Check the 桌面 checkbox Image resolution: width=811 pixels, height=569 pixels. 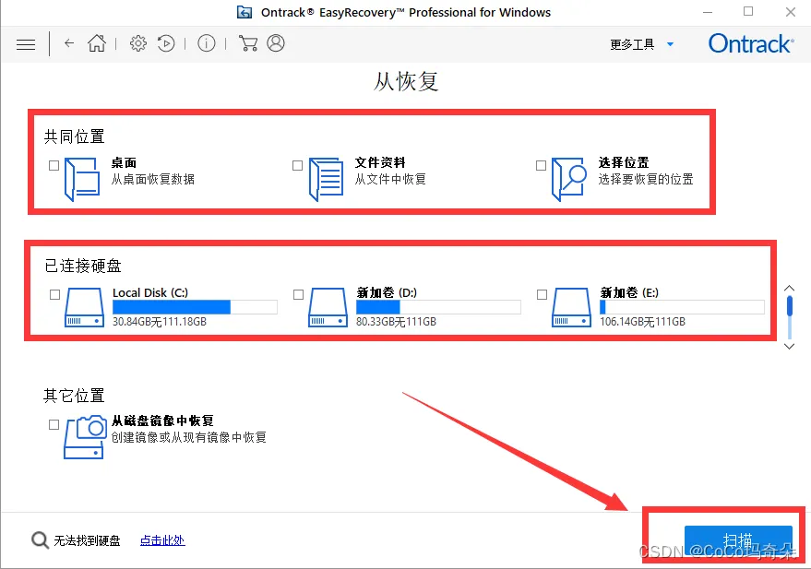click(x=54, y=165)
